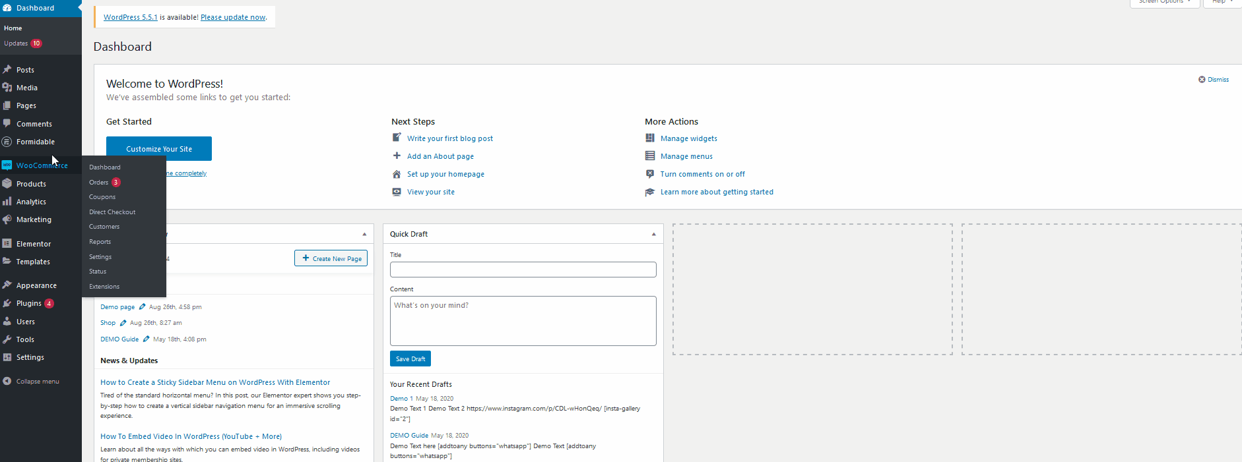Image resolution: width=1242 pixels, height=462 pixels.
Task: Open Extensions in WooCommerce submenu
Action: coord(104,287)
